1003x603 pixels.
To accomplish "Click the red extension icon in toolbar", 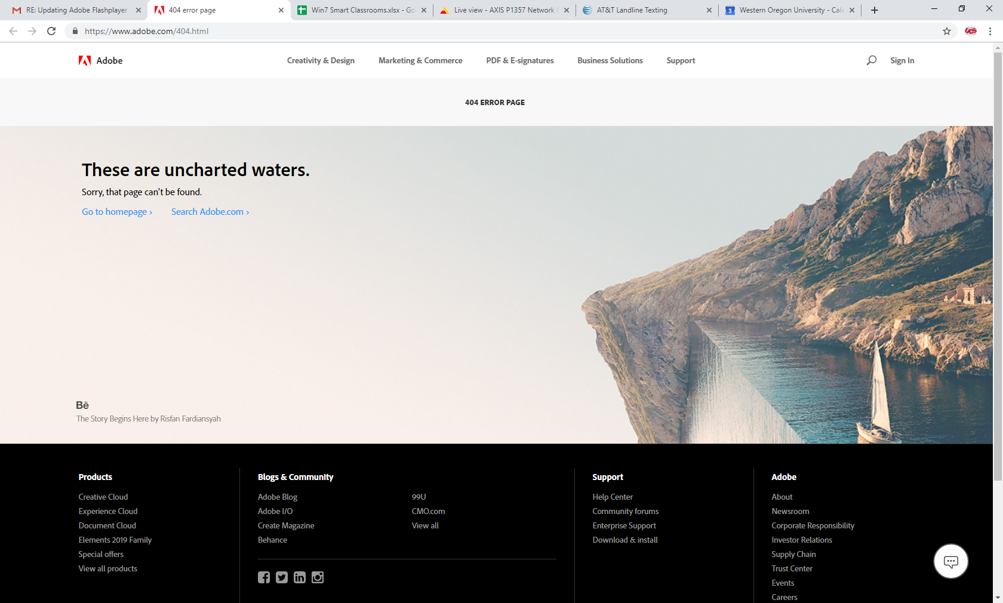I will pos(971,31).
